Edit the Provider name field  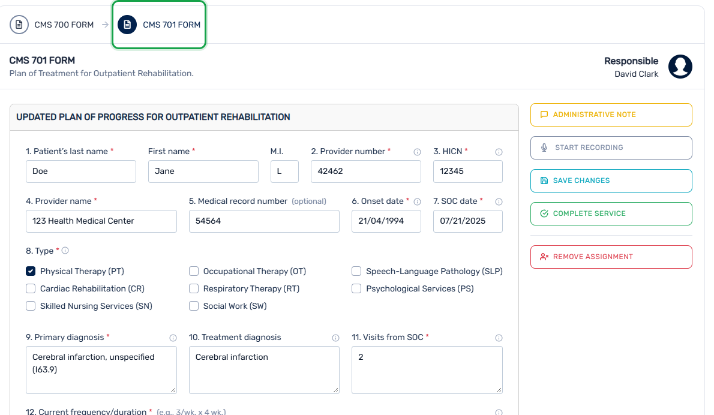point(101,221)
